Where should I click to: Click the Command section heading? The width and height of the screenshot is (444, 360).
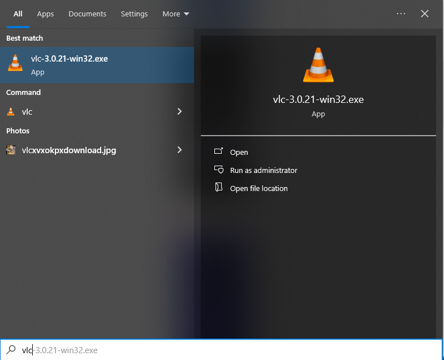(24, 93)
